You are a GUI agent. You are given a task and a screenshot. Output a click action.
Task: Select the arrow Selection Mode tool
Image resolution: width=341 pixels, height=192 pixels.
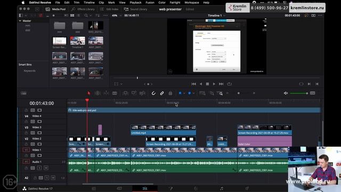point(89,93)
